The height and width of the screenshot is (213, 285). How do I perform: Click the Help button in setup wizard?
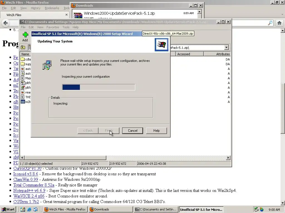point(156,131)
